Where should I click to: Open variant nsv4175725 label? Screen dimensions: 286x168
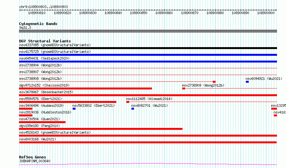click(x=55, y=52)
